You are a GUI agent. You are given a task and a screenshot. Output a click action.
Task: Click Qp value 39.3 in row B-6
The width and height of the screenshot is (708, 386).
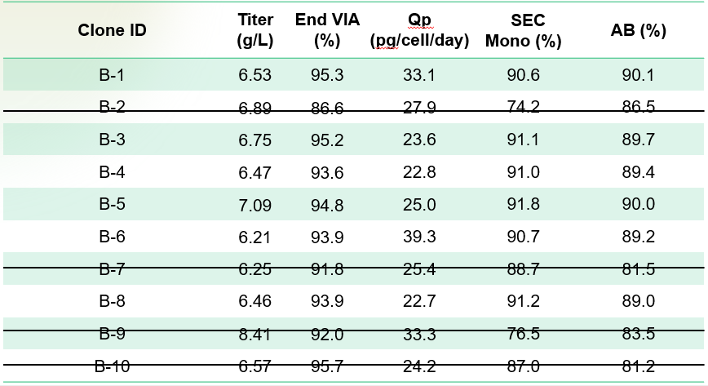click(419, 236)
